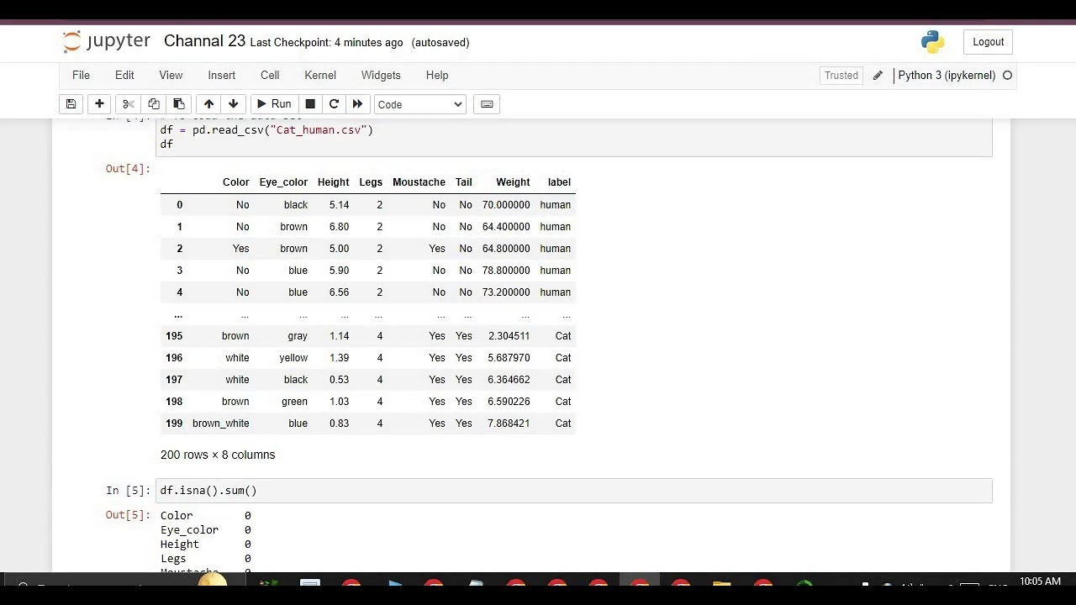Open the Widgets menu

(x=381, y=75)
